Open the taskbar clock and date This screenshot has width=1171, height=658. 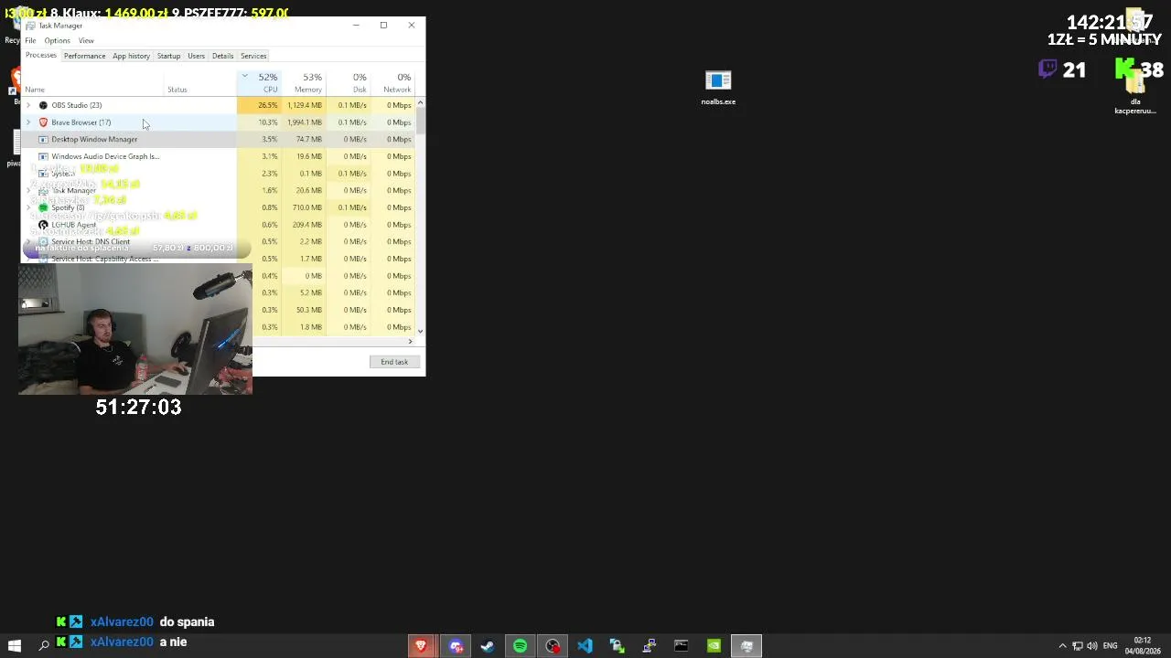click(x=1142, y=646)
